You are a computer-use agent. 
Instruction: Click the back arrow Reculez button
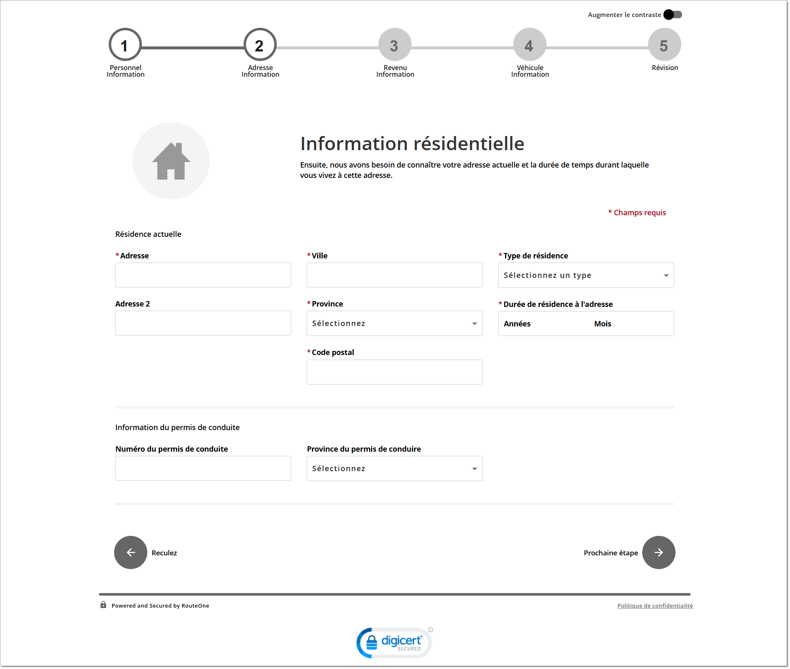click(x=130, y=552)
